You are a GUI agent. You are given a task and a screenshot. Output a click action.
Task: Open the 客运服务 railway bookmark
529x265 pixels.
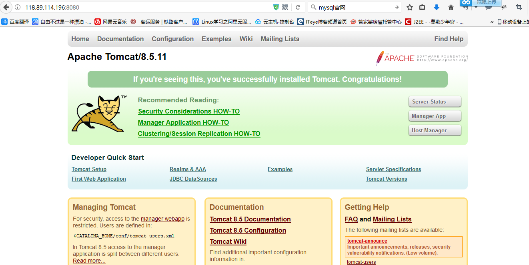(159, 22)
